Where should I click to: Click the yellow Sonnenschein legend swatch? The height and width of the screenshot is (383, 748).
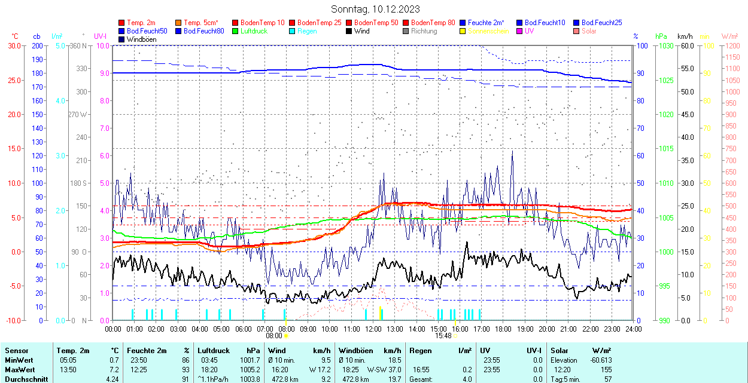click(463, 31)
